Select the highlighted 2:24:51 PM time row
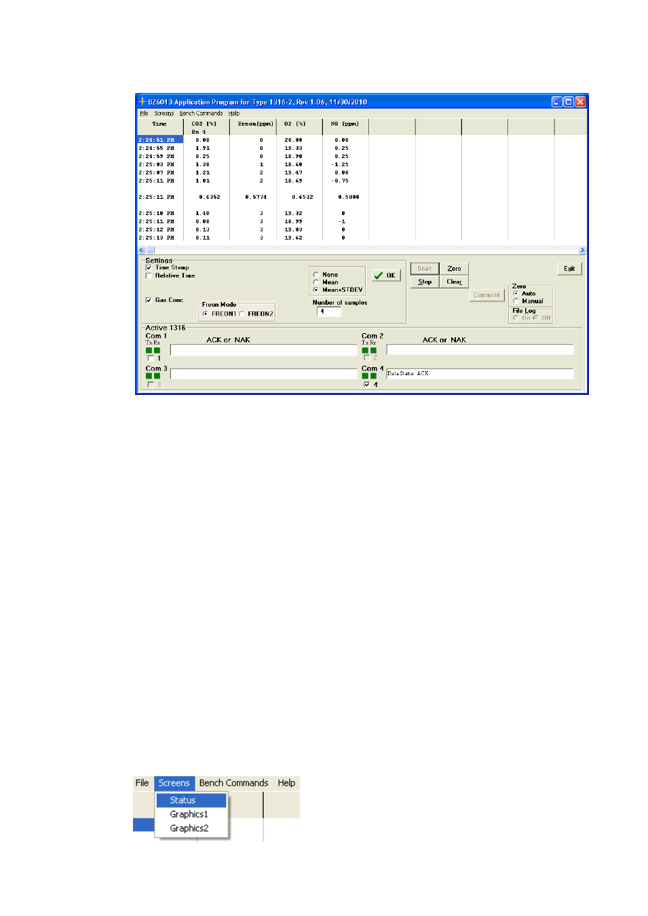The height and width of the screenshot is (916, 648). pyautogui.click(x=160, y=140)
